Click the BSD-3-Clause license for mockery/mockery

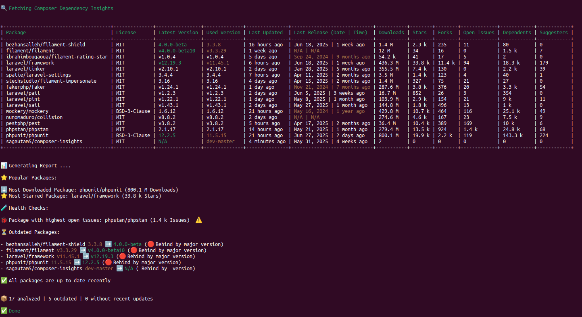[133, 111]
